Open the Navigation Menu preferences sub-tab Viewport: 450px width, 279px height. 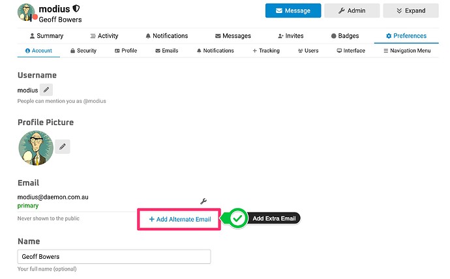tap(406, 50)
